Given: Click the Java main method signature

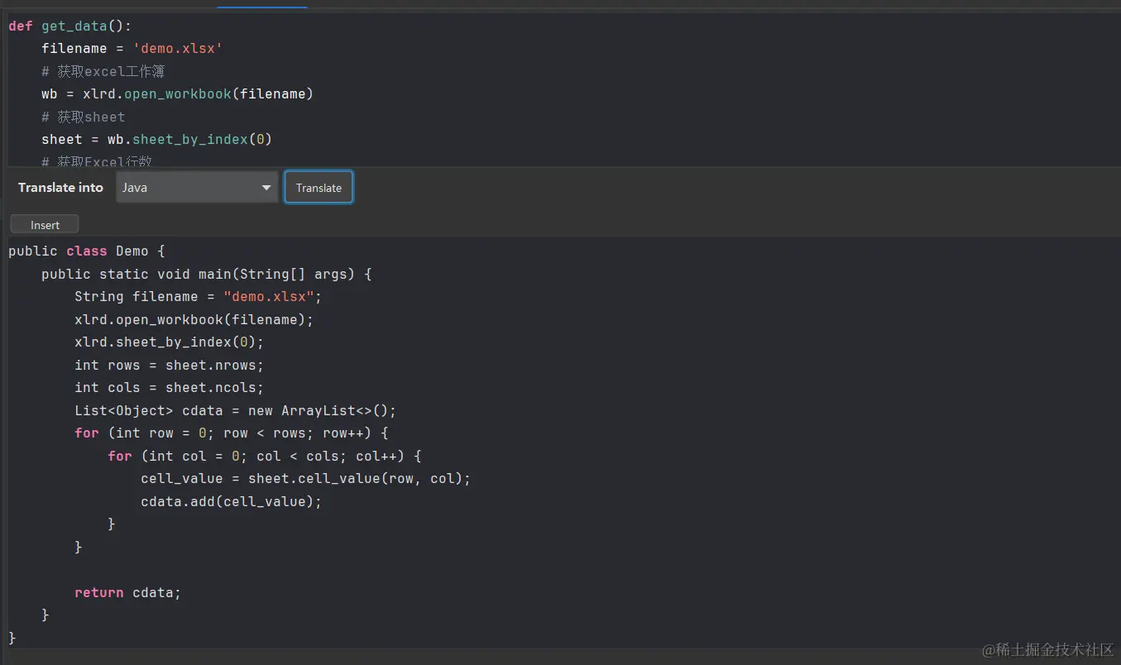Looking at the screenshot, I should (x=206, y=275).
